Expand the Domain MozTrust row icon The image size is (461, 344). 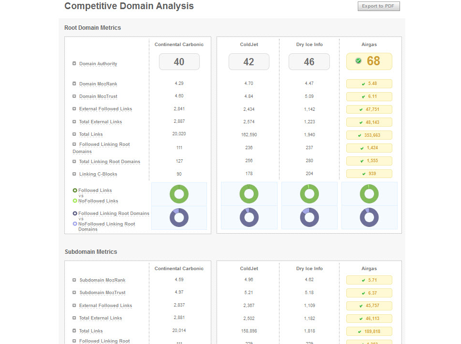(74, 96)
